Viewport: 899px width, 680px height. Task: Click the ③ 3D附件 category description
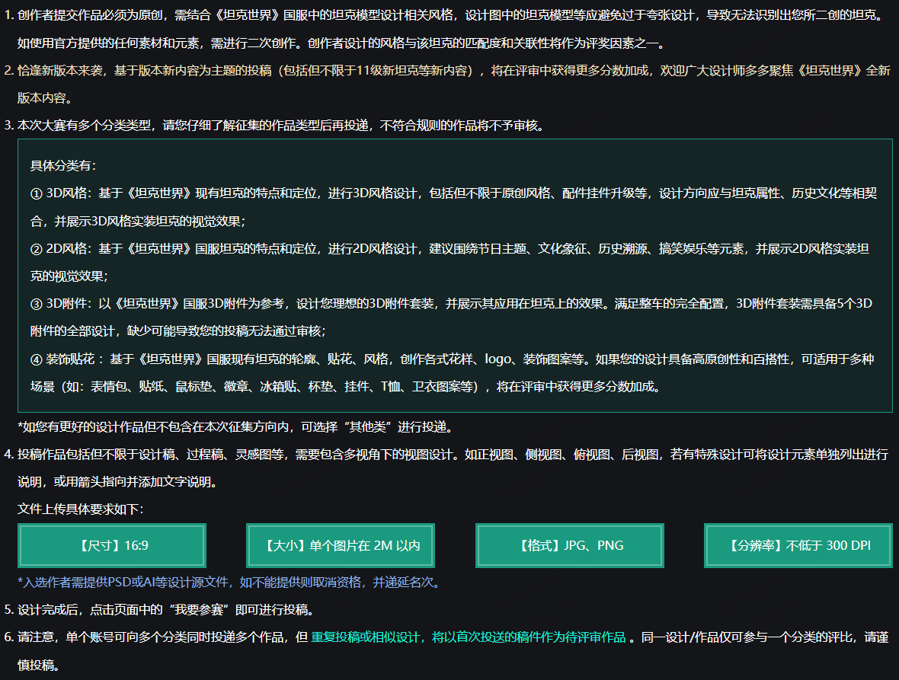pyautogui.click(x=451, y=317)
